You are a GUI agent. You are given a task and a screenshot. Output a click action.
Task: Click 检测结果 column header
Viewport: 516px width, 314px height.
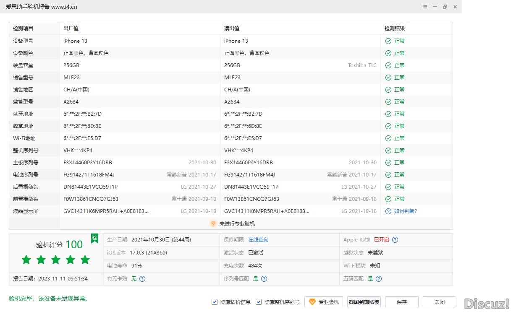(395, 29)
